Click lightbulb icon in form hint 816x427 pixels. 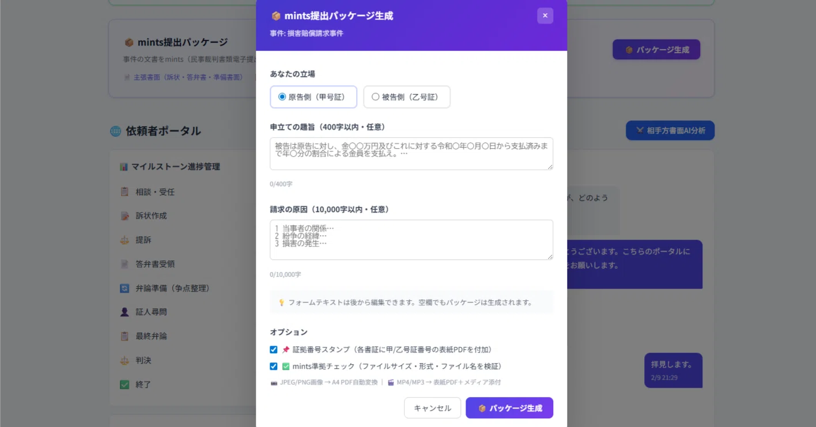pyautogui.click(x=282, y=303)
